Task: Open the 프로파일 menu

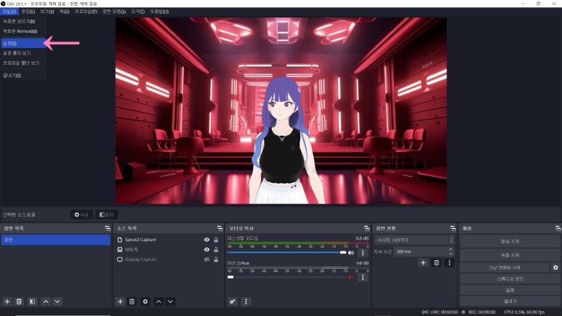Action: click(x=86, y=12)
